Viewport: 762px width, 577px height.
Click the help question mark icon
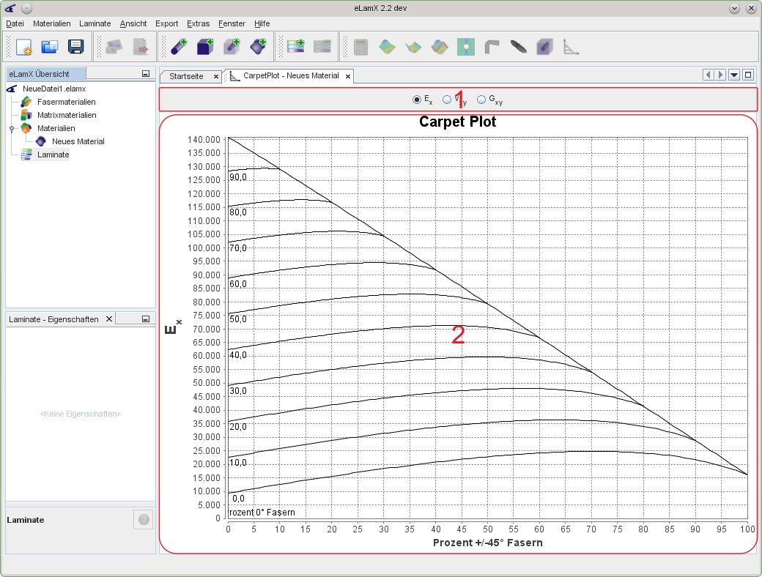[x=144, y=520]
